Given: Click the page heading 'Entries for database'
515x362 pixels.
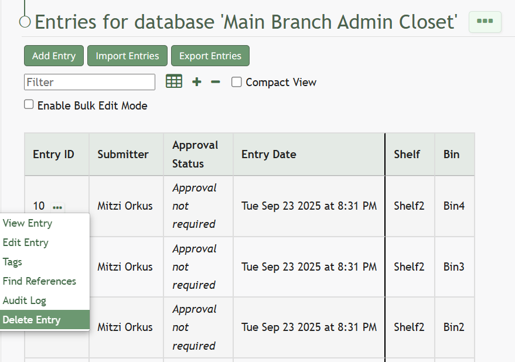Looking at the screenshot, I should point(246,22).
